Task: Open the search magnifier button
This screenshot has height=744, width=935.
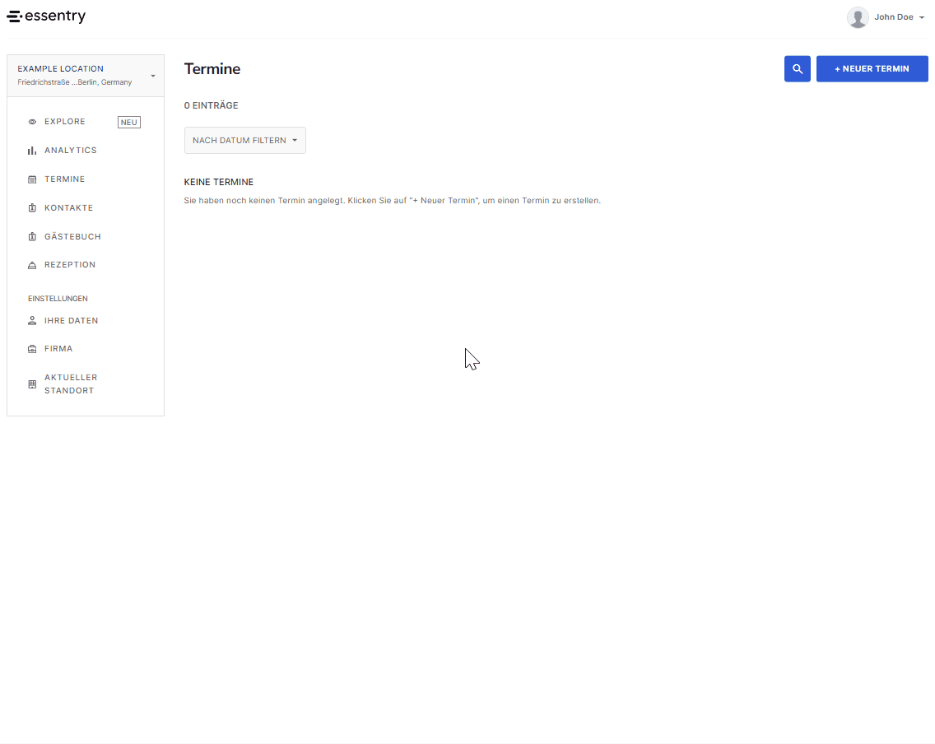Action: [x=798, y=68]
